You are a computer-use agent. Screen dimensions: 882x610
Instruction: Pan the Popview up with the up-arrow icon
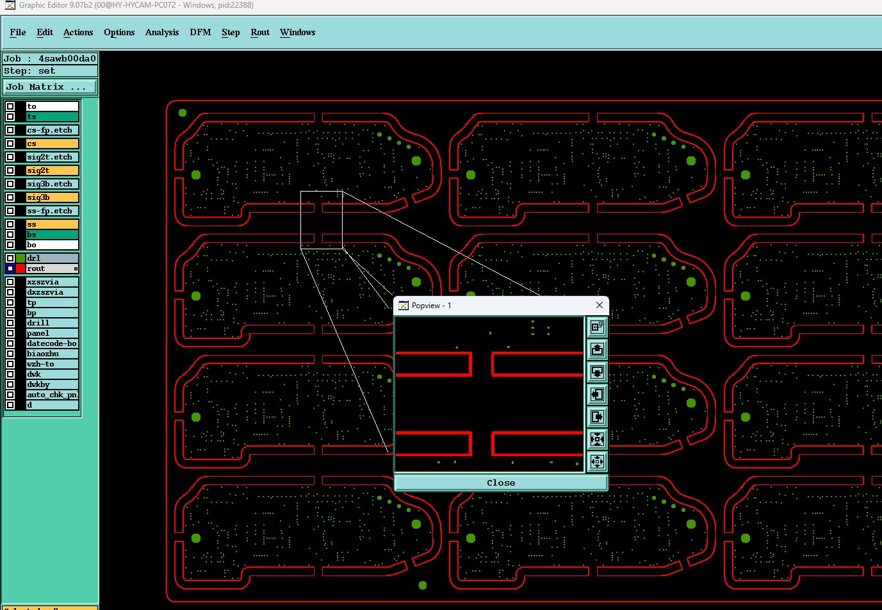597,350
